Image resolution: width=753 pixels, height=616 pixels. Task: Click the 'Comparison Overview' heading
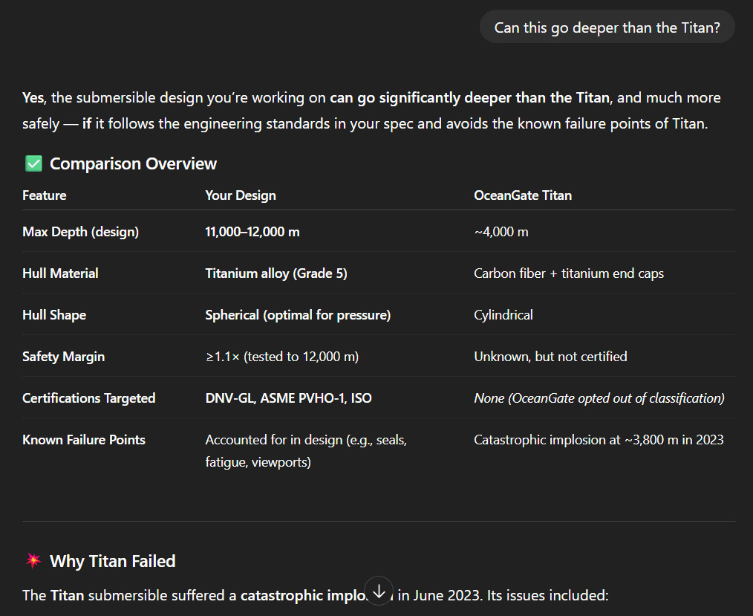point(133,164)
